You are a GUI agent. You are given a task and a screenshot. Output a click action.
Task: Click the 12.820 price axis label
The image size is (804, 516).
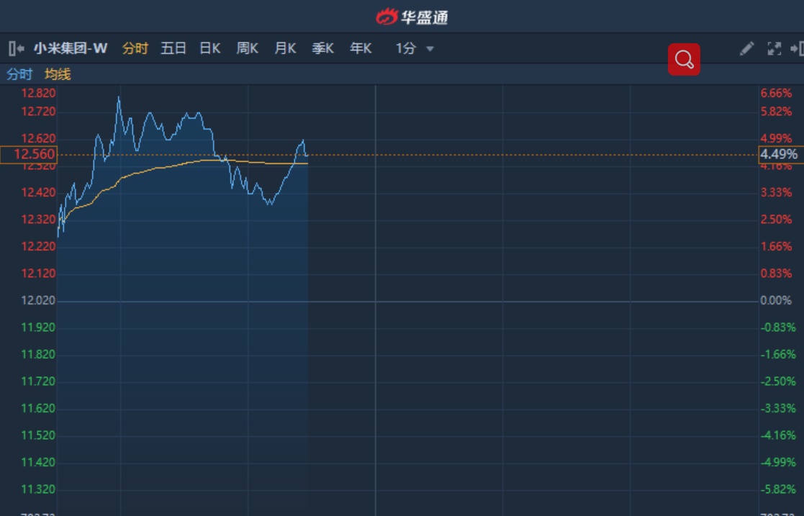point(38,93)
